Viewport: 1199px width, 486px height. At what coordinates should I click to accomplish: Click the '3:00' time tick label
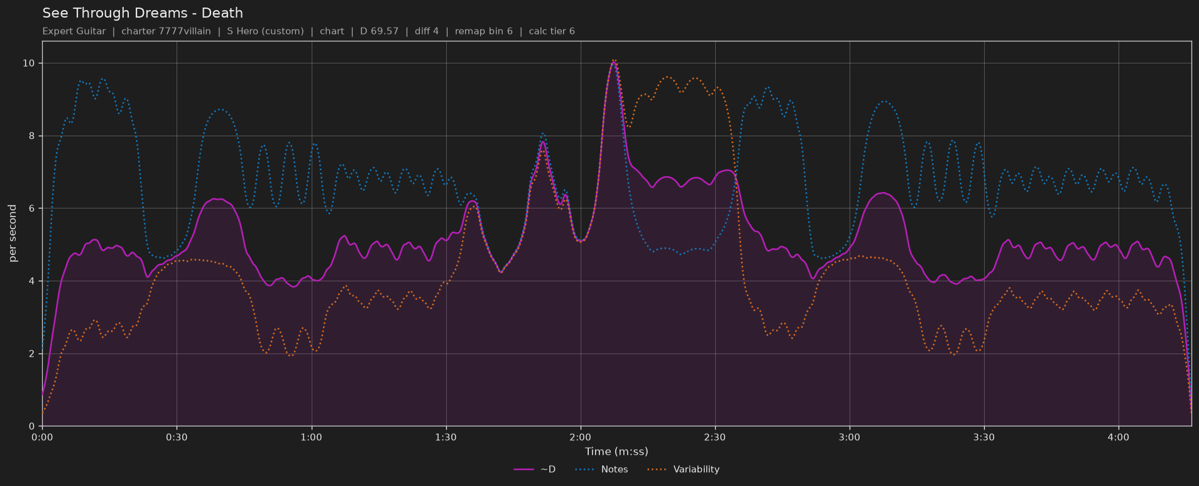pos(849,437)
